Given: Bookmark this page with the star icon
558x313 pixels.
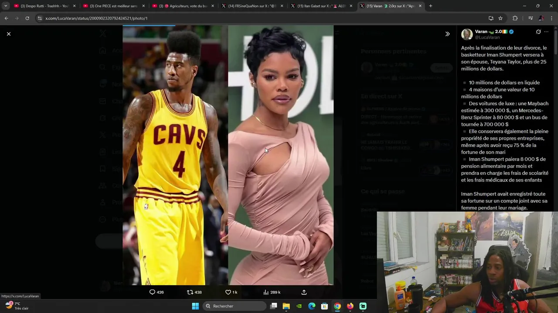Looking at the screenshot, I should point(500,18).
